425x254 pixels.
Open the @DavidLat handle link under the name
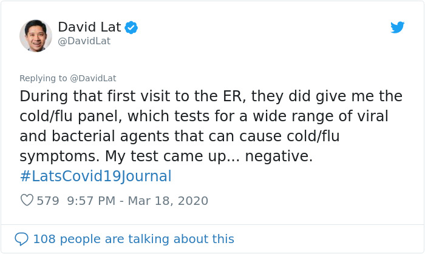[x=84, y=41]
